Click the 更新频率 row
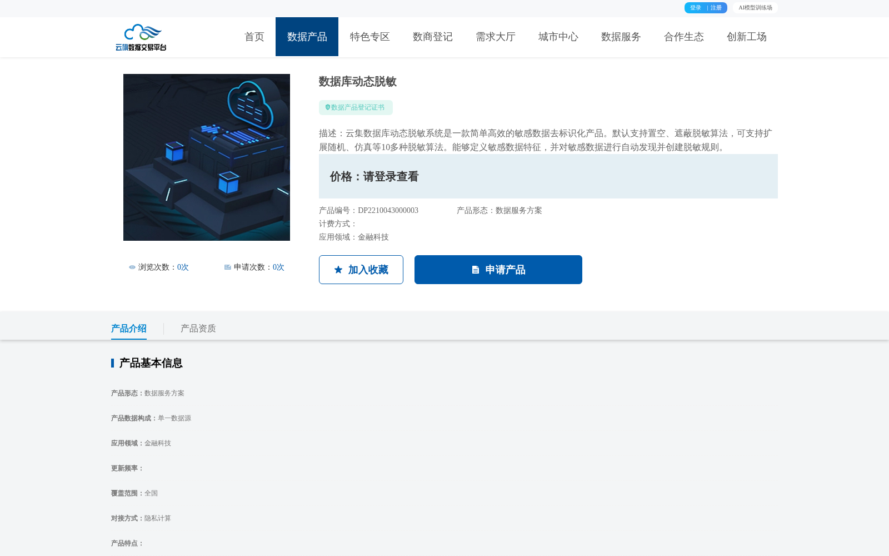The image size is (889, 556). click(x=128, y=468)
